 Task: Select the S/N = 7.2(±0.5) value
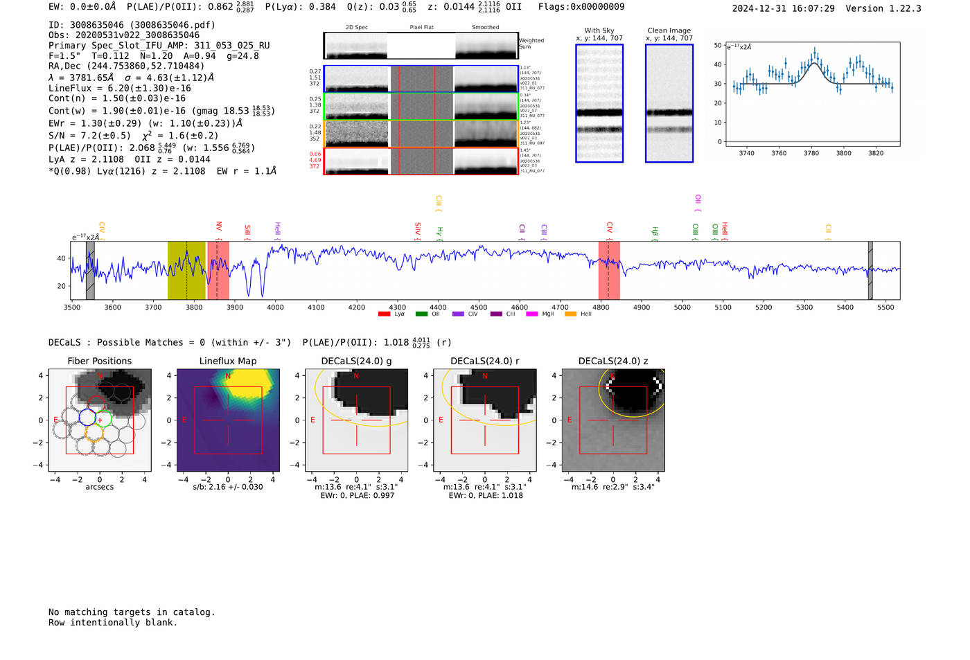tap(89, 136)
